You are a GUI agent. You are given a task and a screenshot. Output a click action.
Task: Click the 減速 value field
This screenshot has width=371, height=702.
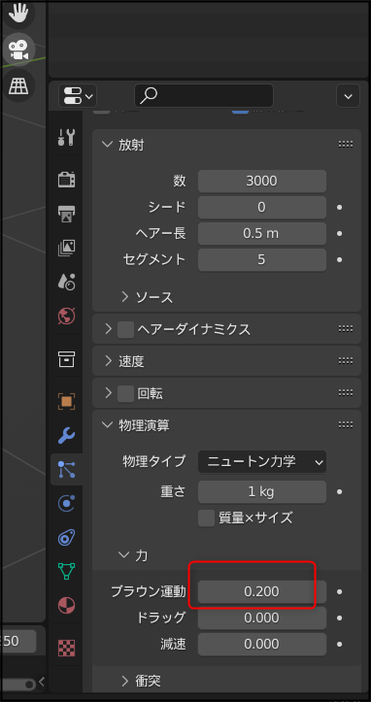[x=262, y=645]
